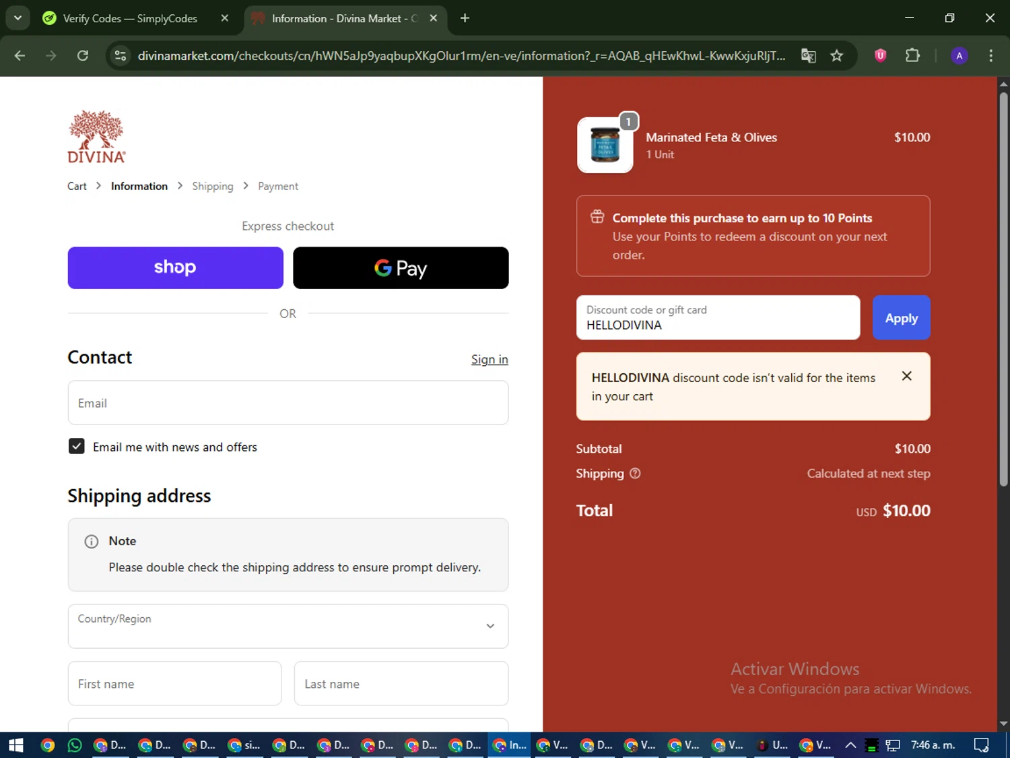1010x758 pixels.
Task: Dismiss the invalid discount code message
Action: pyautogui.click(x=907, y=376)
